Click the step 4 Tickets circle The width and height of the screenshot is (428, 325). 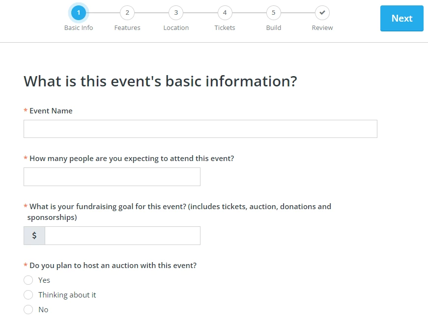click(x=225, y=13)
